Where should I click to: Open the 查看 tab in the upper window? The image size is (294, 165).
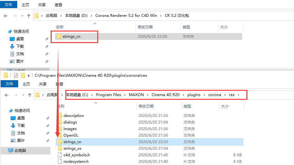pos(58,5)
